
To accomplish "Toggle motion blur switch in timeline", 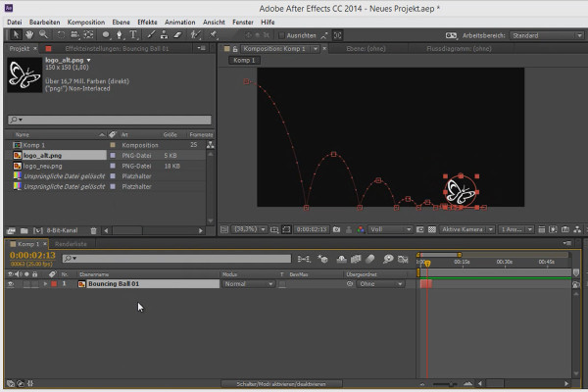I will pos(370,259).
